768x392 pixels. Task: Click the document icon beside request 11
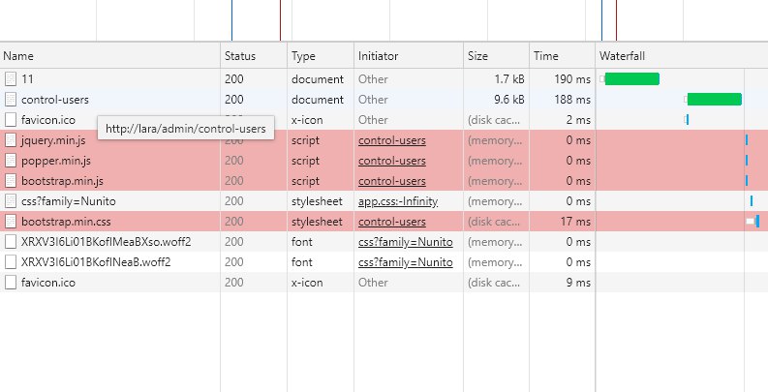click(10, 78)
